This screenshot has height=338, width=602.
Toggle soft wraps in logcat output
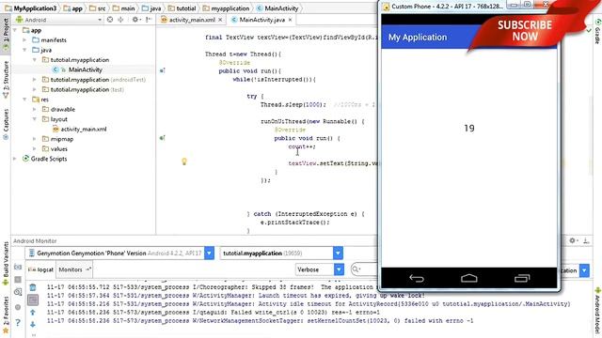pos(33,300)
